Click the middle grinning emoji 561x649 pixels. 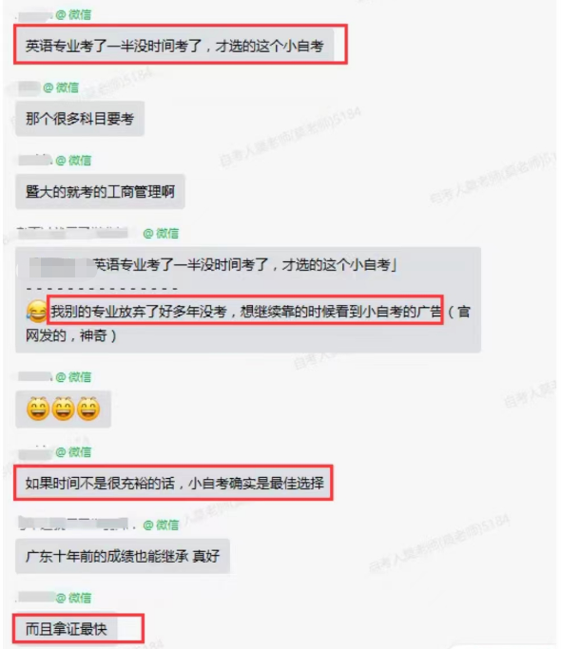point(63,409)
